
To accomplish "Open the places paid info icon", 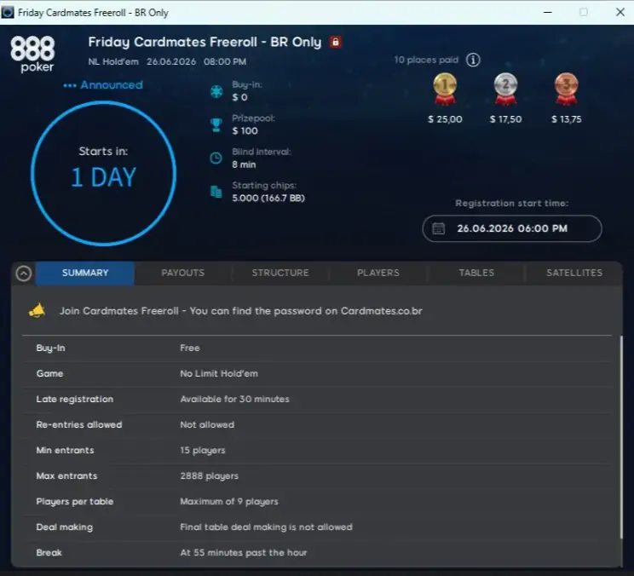I will click(473, 60).
